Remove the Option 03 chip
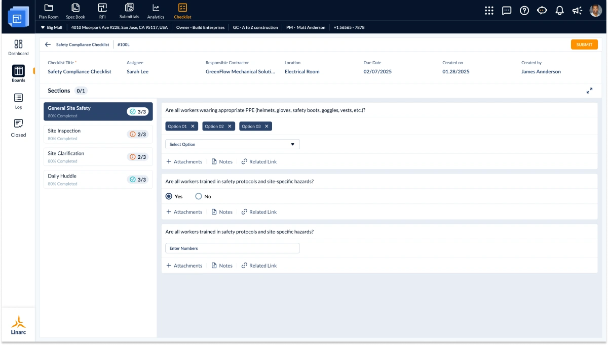 coord(267,126)
